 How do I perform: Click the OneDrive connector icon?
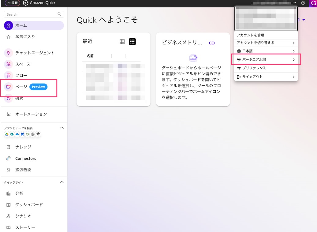17,134
